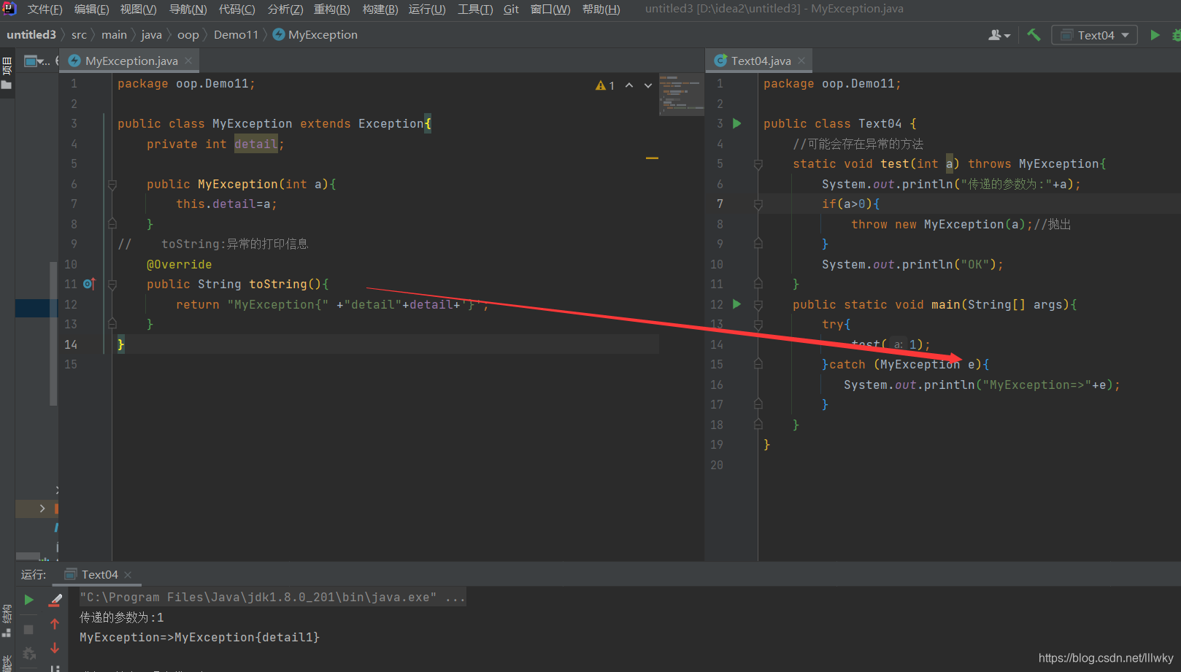This screenshot has height=672, width=1181.
Task: Close the MyException.java editor tab
Action: pos(188,61)
